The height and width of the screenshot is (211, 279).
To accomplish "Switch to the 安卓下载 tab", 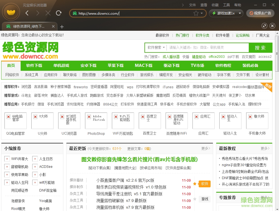I will pos(88,65).
